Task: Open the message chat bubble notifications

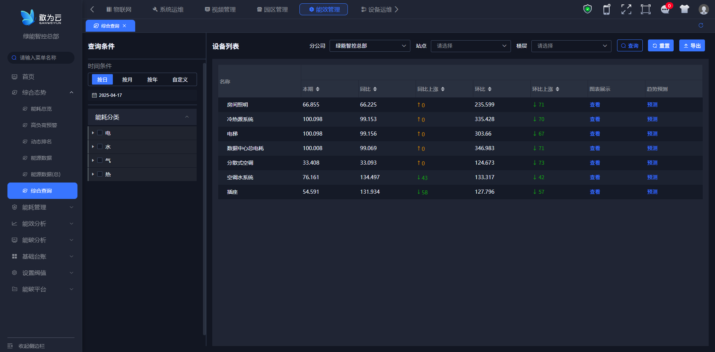Action: point(665,9)
